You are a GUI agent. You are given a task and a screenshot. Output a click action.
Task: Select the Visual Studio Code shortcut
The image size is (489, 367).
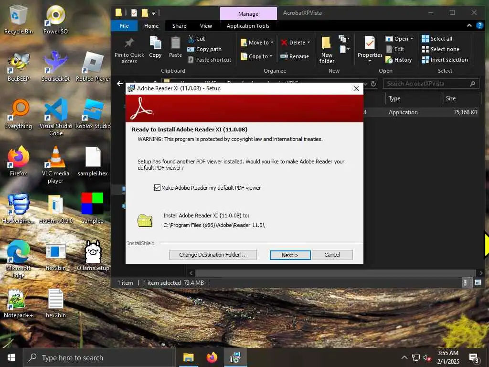click(x=55, y=117)
